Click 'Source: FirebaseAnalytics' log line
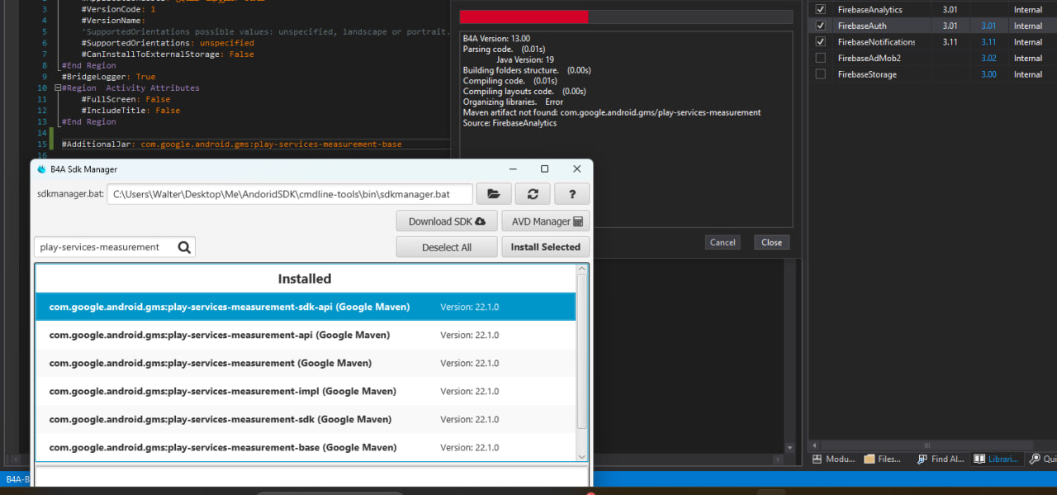 (510, 123)
